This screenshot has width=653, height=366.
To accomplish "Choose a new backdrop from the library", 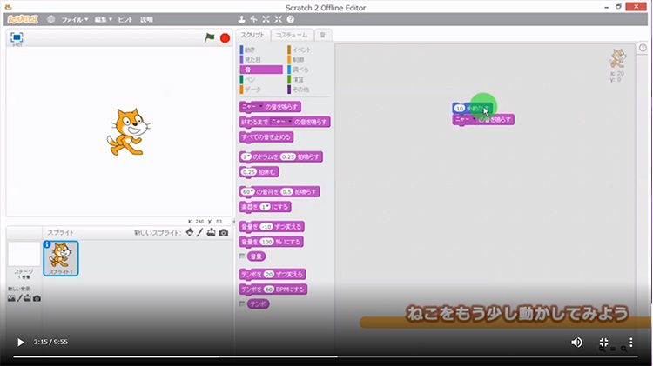I will coord(11,298).
